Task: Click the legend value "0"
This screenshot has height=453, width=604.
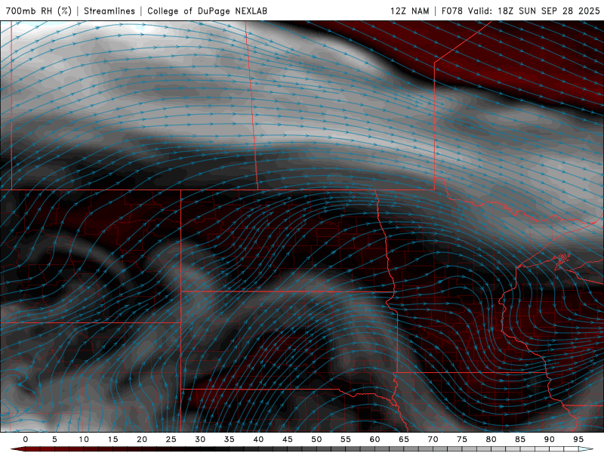Action: [26, 439]
